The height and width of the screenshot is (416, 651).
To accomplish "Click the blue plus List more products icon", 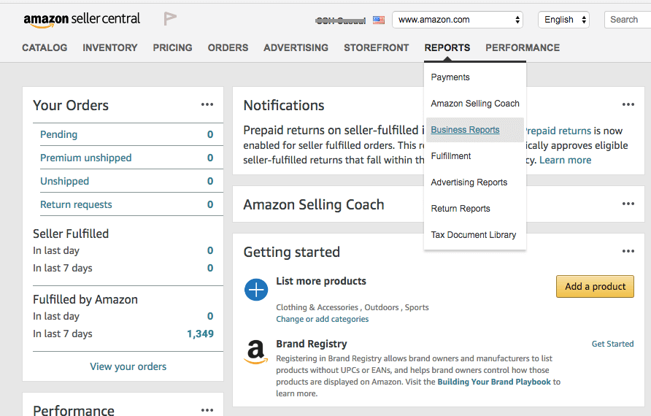I will [x=256, y=289].
